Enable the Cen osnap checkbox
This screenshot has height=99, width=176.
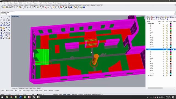(18, 90)
